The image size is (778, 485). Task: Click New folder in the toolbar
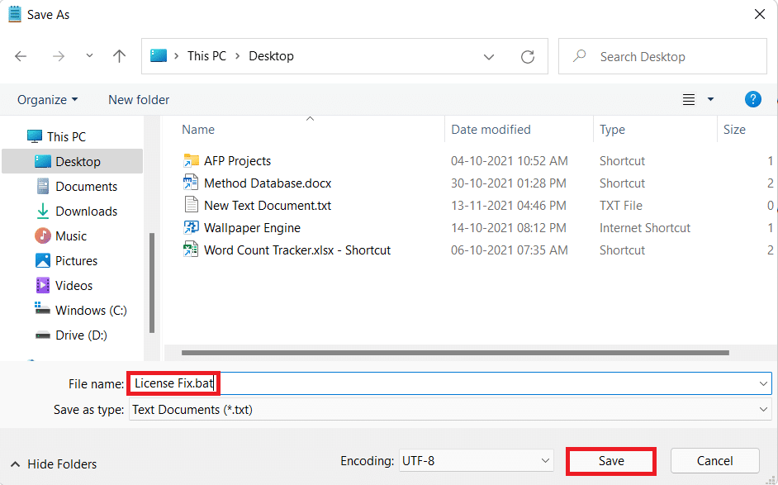(x=139, y=100)
